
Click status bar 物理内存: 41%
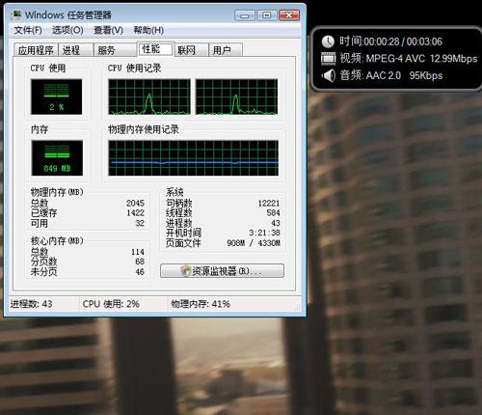[201, 304]
